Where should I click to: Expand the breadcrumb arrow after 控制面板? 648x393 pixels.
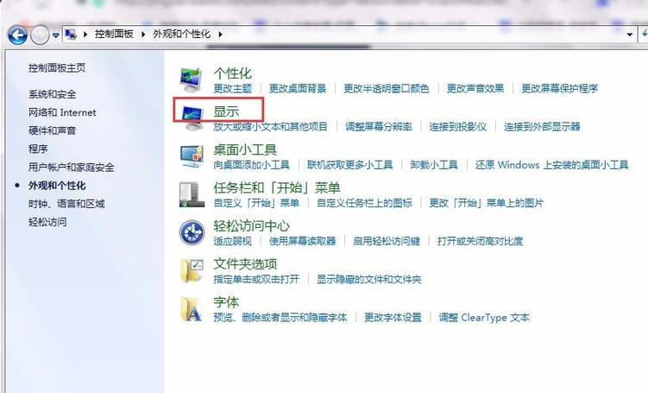145,35
